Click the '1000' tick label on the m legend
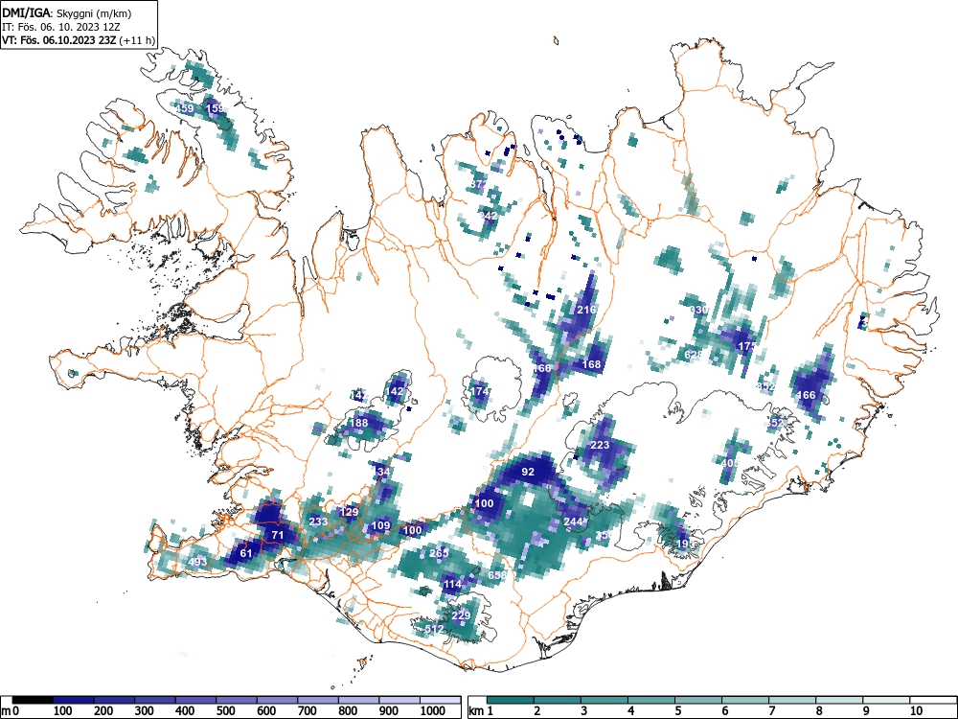This screenshot has height=719, width=958. [x=433, y=711]
